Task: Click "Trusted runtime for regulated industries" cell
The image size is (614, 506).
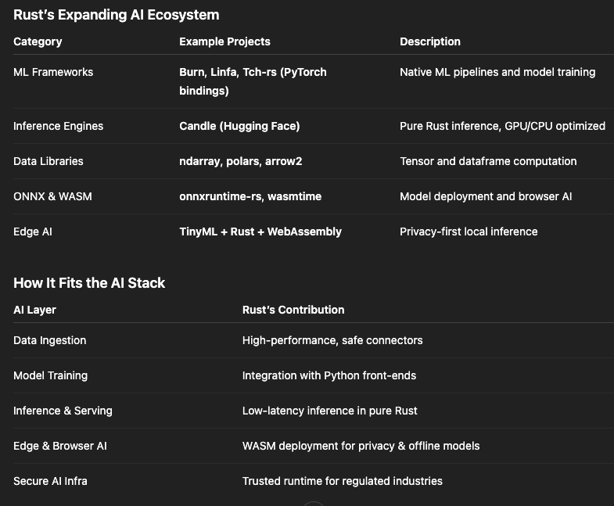Action: 343,481
